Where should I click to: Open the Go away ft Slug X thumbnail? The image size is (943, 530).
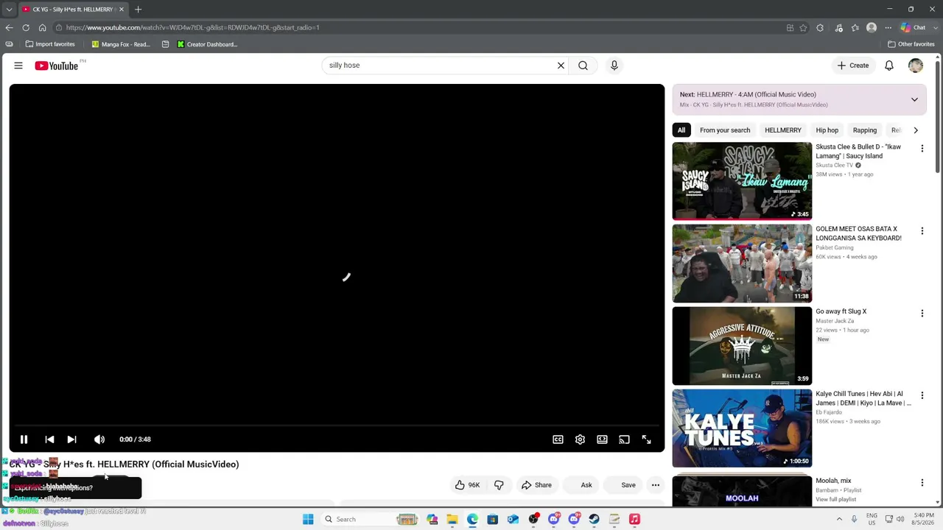pos(742,346)
